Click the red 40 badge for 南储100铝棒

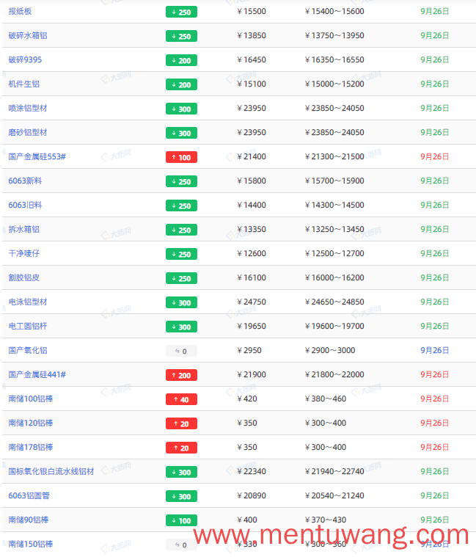(x=181, y=399)
